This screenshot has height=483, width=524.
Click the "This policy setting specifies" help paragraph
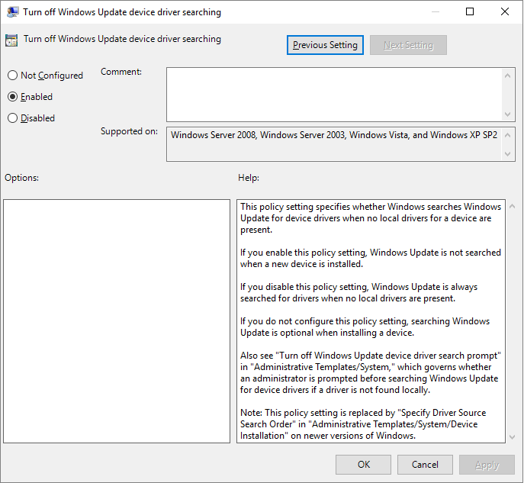(x=370, y=218)
